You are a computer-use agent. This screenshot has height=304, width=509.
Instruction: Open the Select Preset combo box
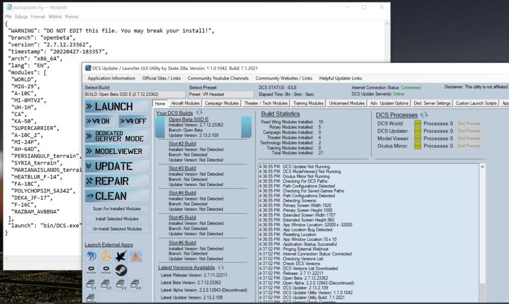pos(221,94)
